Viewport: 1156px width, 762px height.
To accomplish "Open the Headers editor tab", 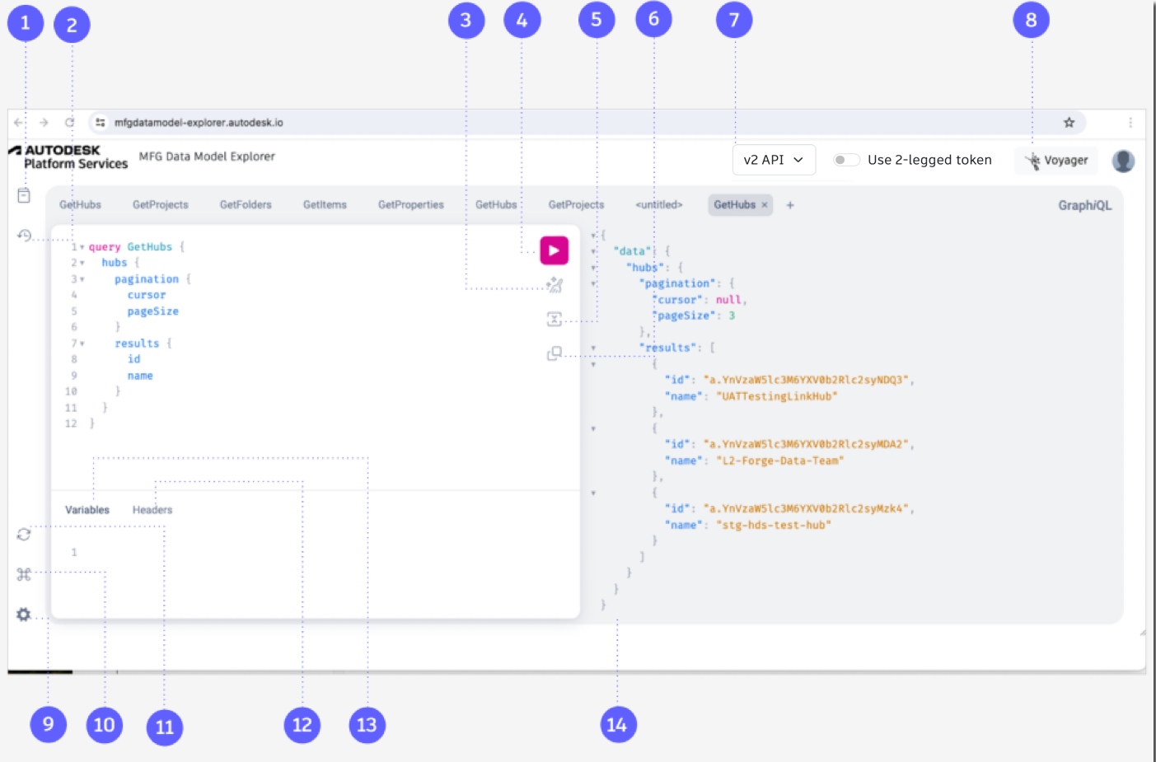I will pos(152,510).
